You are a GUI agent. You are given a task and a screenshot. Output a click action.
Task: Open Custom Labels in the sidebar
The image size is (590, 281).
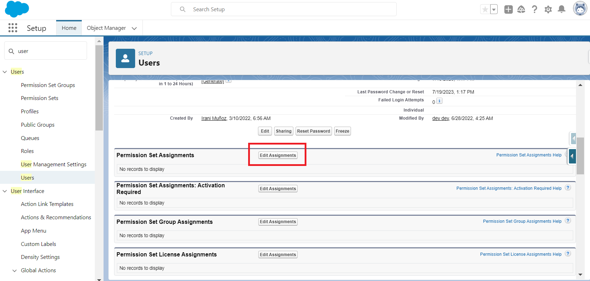click(x=39, y=244)
